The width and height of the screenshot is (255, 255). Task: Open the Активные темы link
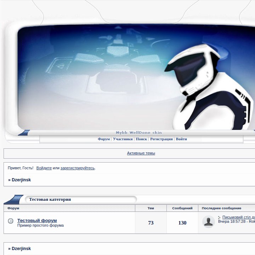click(141, 153)
